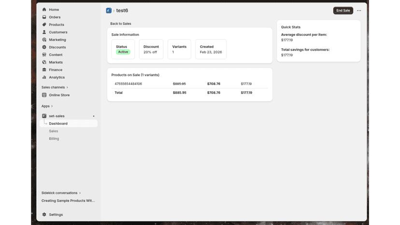Click the Markets globe icon
The width and height of the screenshot is (400, 225).
44,62
